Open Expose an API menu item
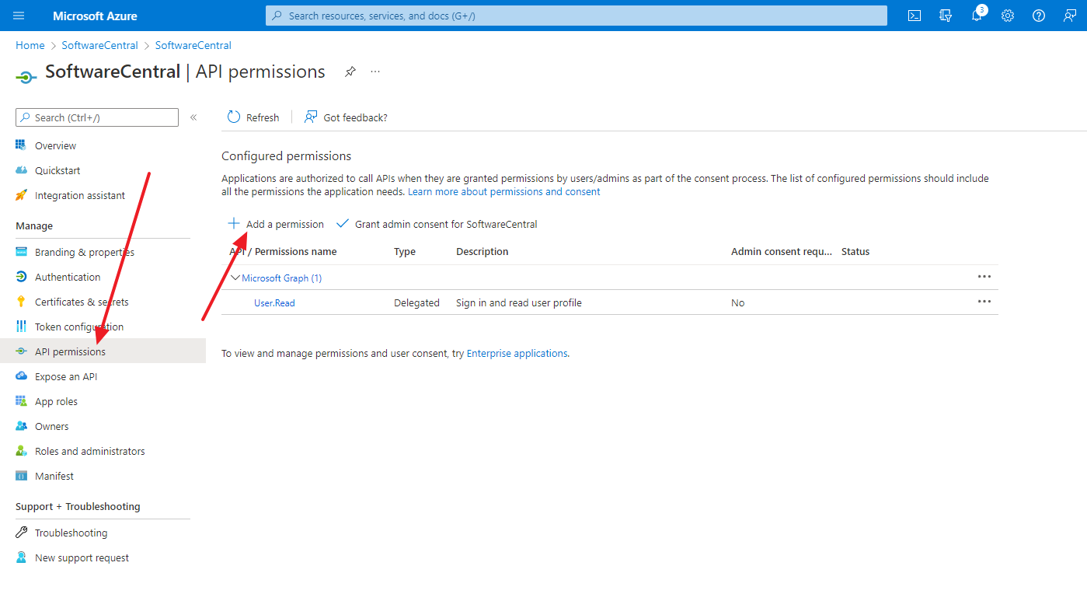This screenshot has height=601, width=1087. tap(66, 376)
